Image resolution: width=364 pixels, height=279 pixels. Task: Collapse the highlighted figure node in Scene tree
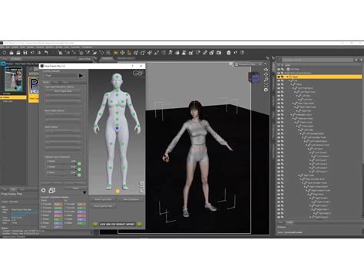tap(287, 77)
